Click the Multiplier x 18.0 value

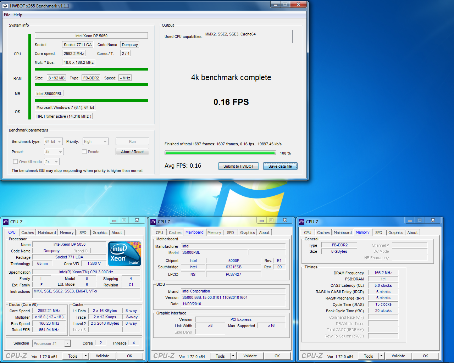point(49,317)
